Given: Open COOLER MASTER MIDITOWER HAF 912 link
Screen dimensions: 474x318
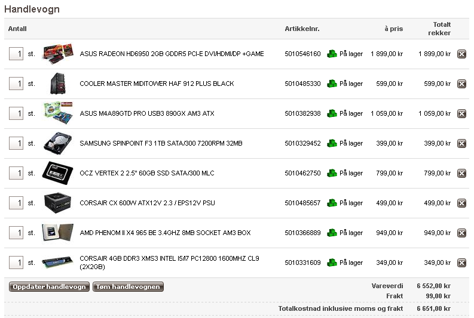Looking at the screenshot, I should pos(157,84).
